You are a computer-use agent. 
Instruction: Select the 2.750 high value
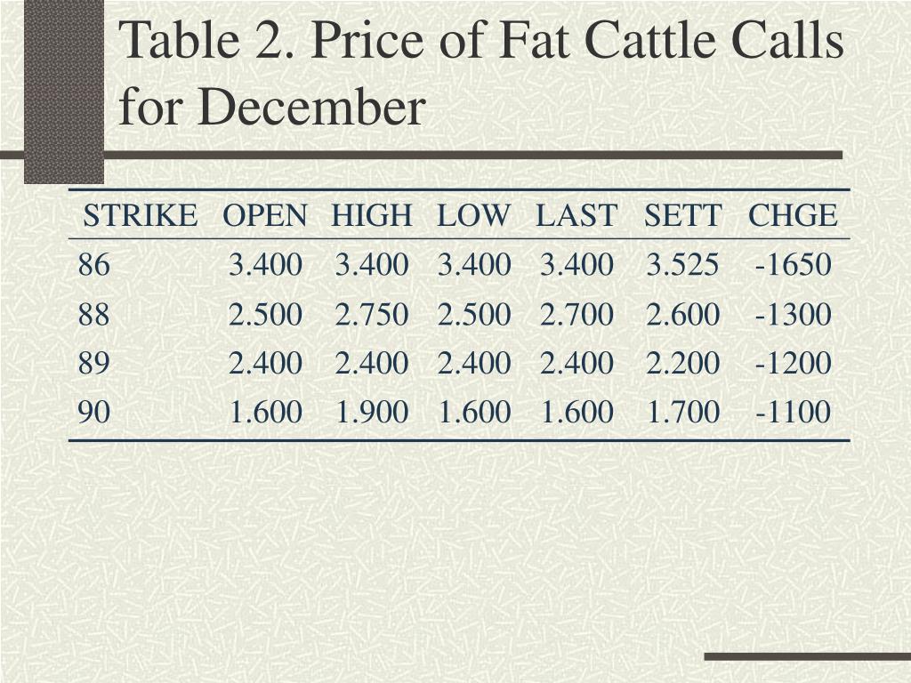point(372,315)
